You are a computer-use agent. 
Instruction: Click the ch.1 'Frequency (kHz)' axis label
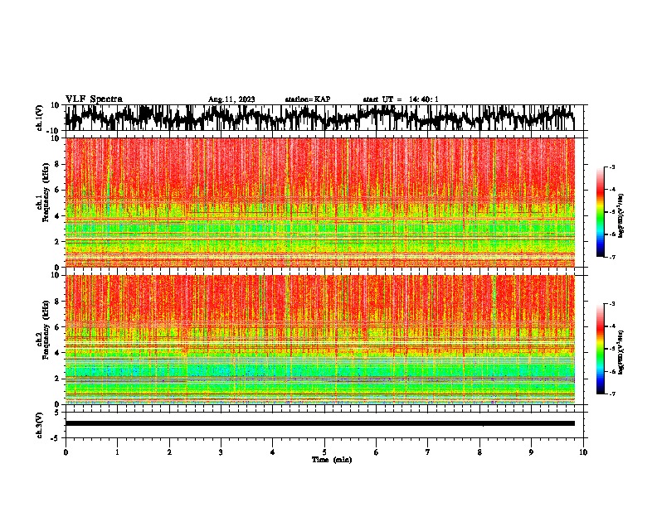[x=46, y=193]
